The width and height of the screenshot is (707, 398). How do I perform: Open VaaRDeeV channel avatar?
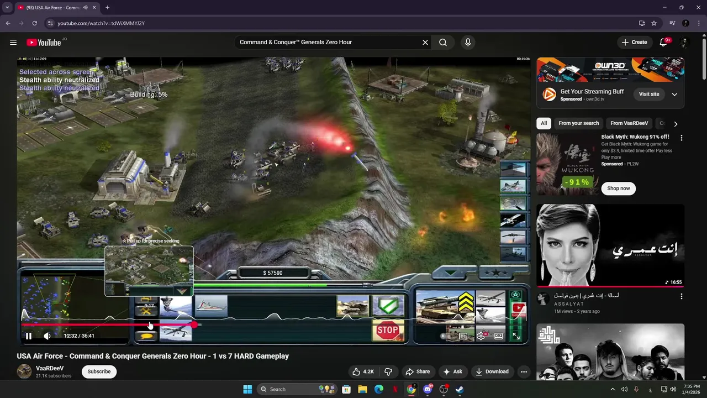click(x=24, y=371)
